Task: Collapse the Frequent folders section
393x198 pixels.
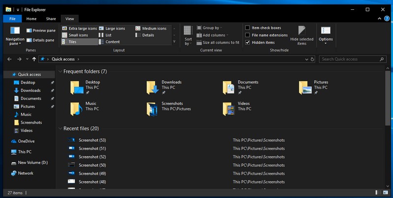Action: tap(60, 72)
